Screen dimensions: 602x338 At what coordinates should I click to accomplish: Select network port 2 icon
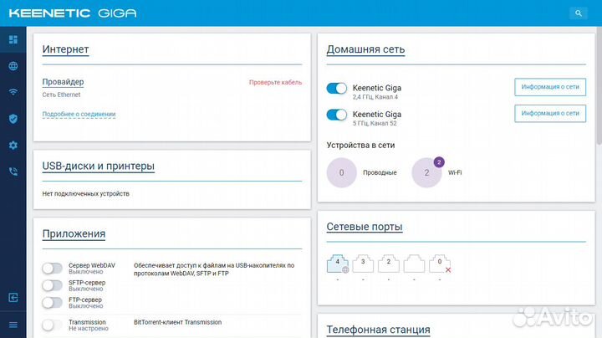click(x=389, y=264)
